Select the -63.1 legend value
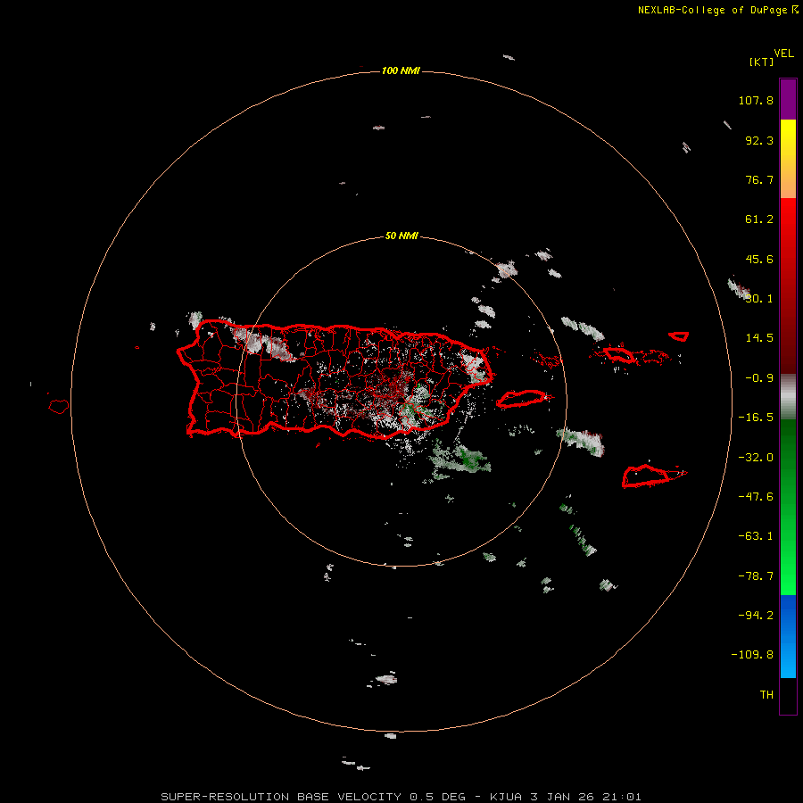Viewport: 803px width, 803px height. [x=756, y=536]
